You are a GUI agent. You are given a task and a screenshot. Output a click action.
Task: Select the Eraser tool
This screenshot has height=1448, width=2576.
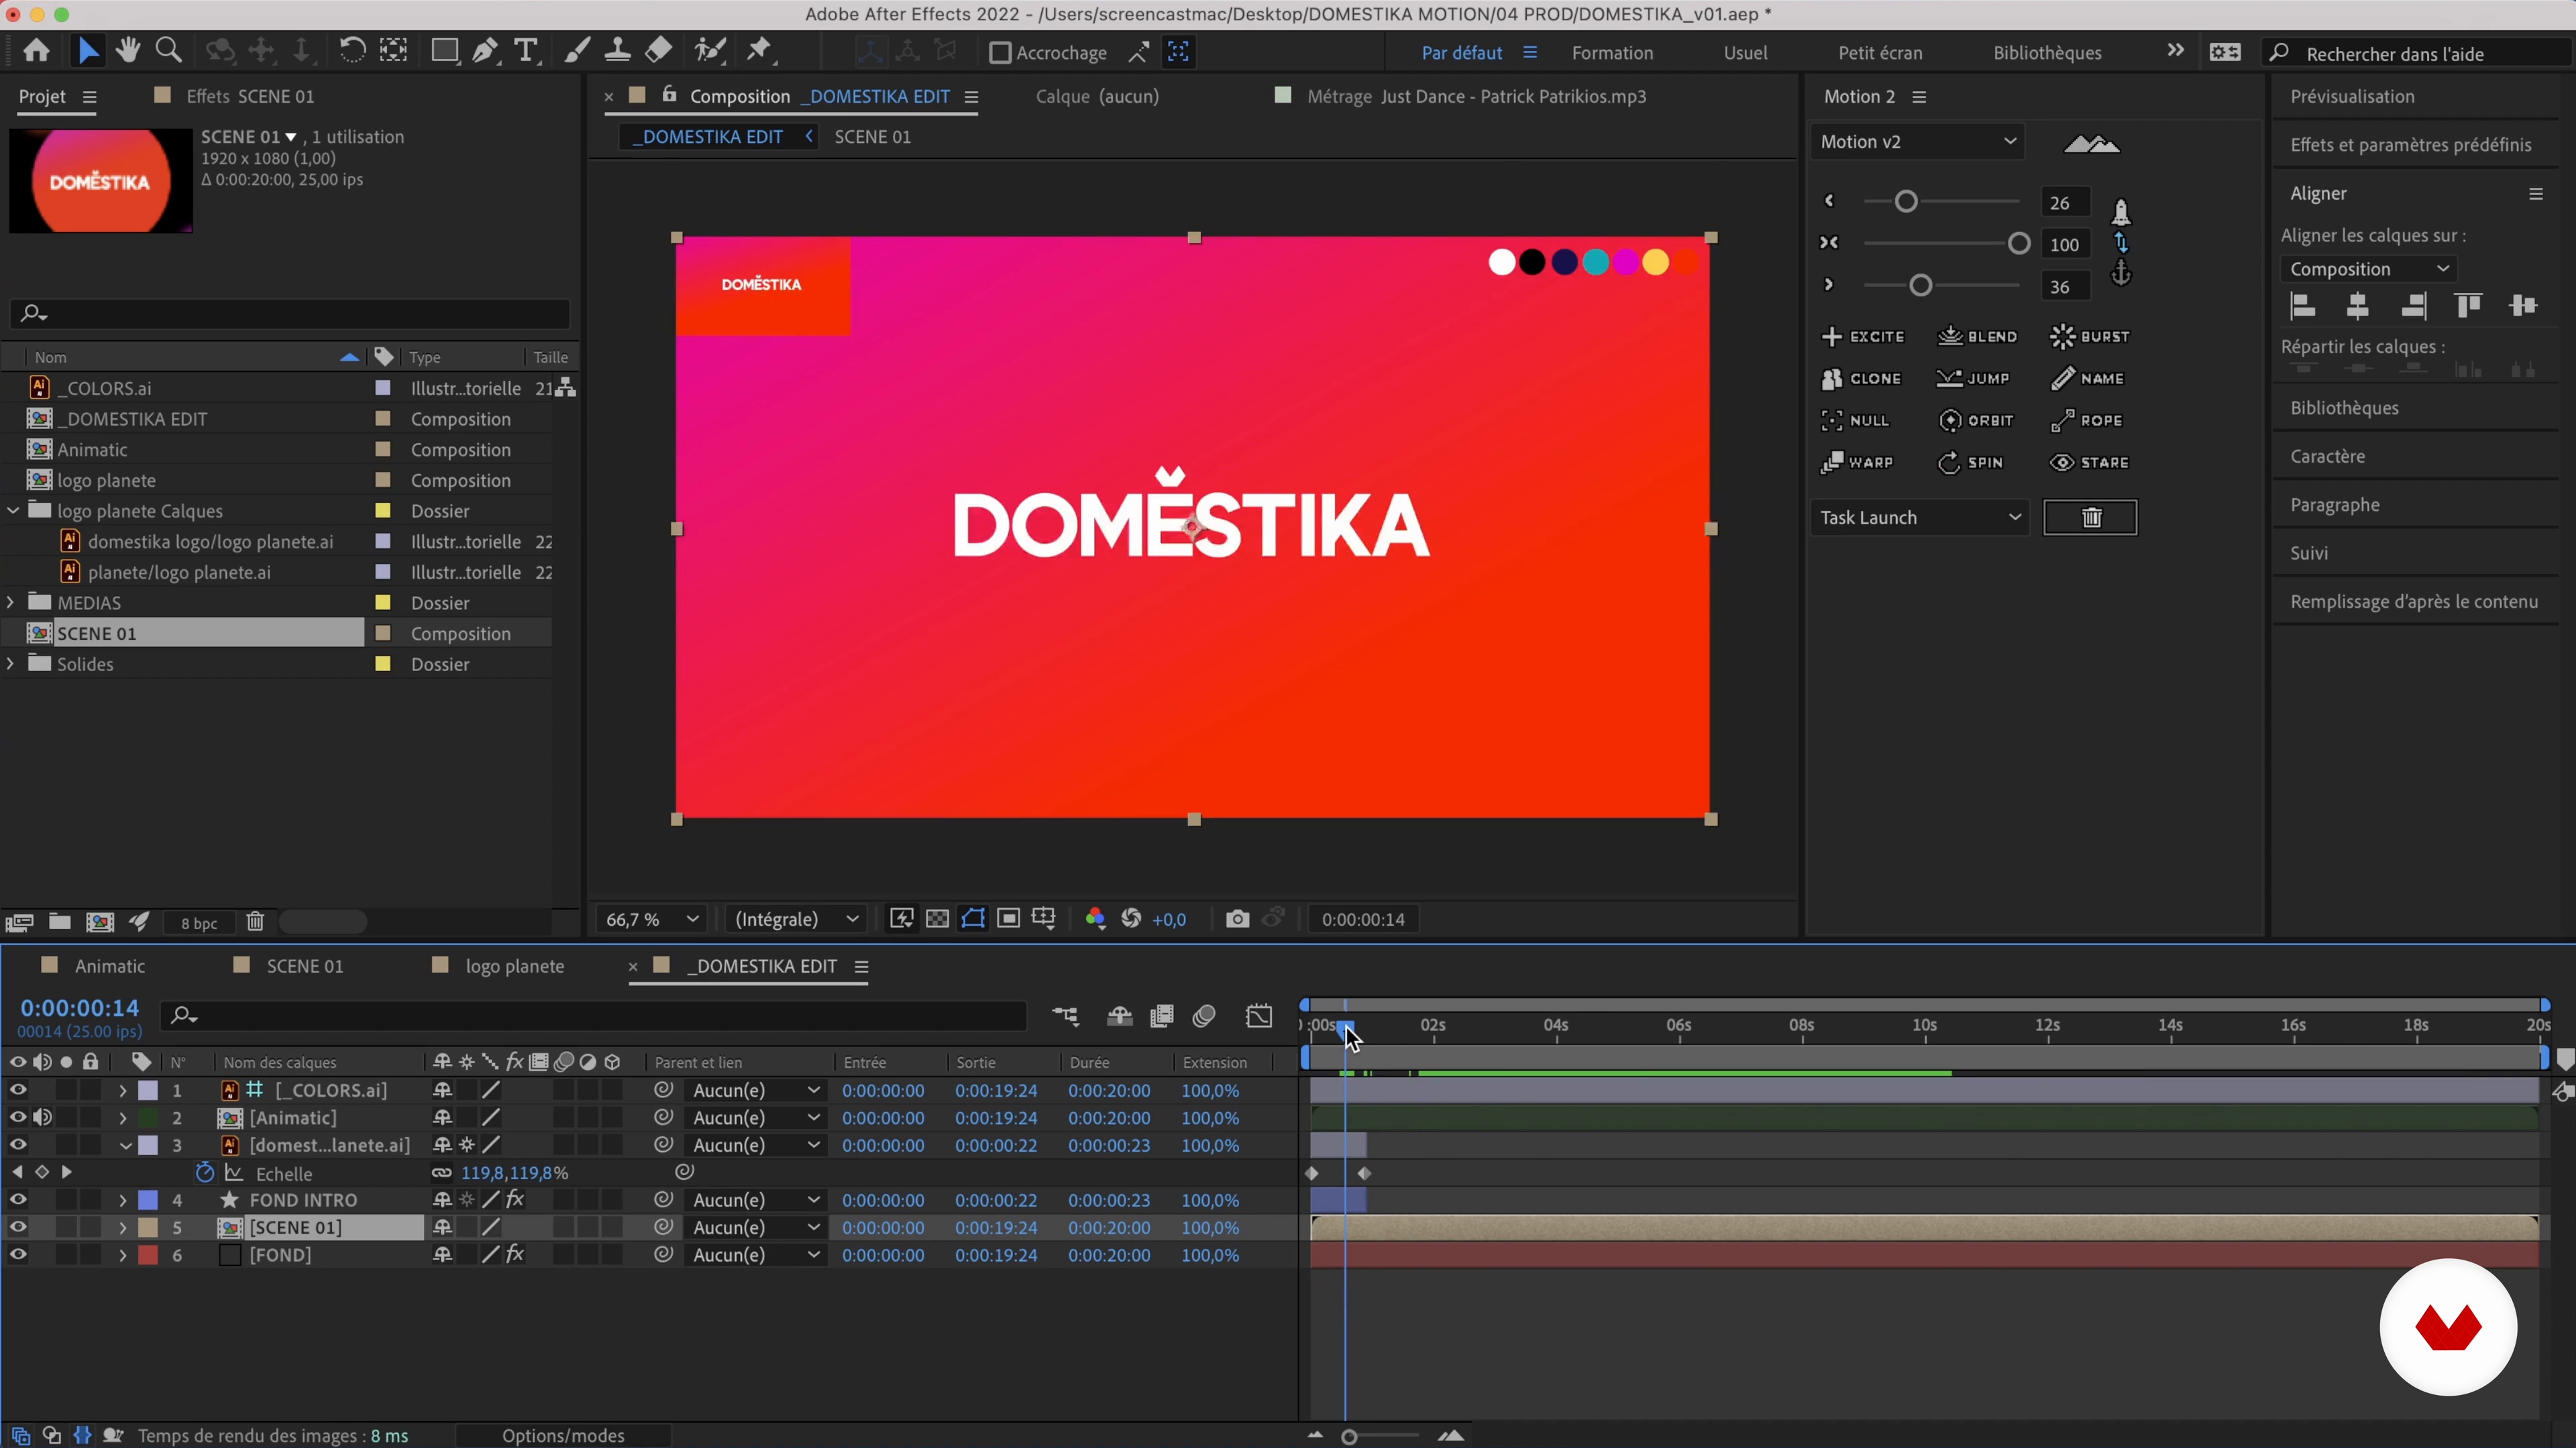click(x=658, y=51)
